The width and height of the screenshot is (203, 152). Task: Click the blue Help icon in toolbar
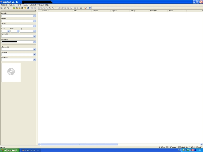coord(90,8)
